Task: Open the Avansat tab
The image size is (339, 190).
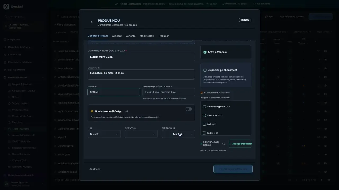Action: click(117, 36)
